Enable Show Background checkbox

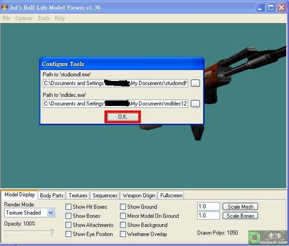coord(123,225)
